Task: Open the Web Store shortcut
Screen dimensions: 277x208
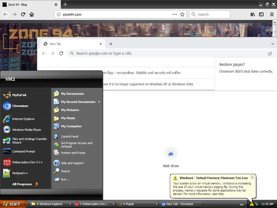Action: tap(171, 157)
